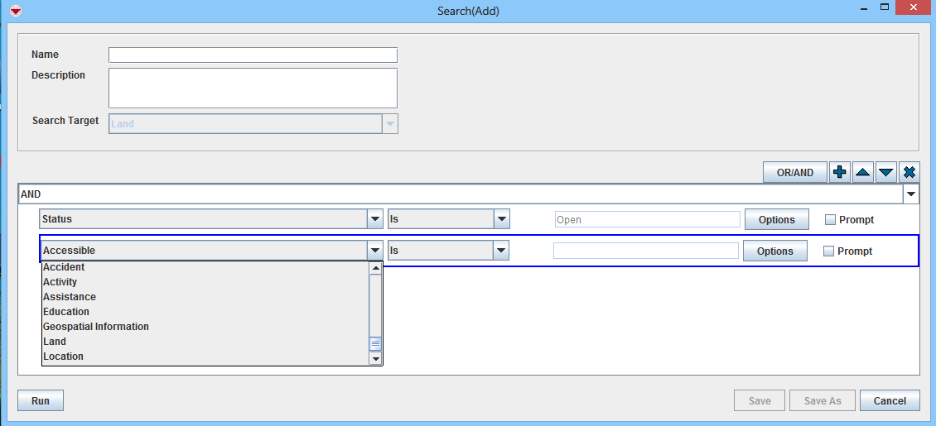Open the Is operator dropdown for Accessible
The width and height of the screenshot is (936, 426).
point(500,251)
